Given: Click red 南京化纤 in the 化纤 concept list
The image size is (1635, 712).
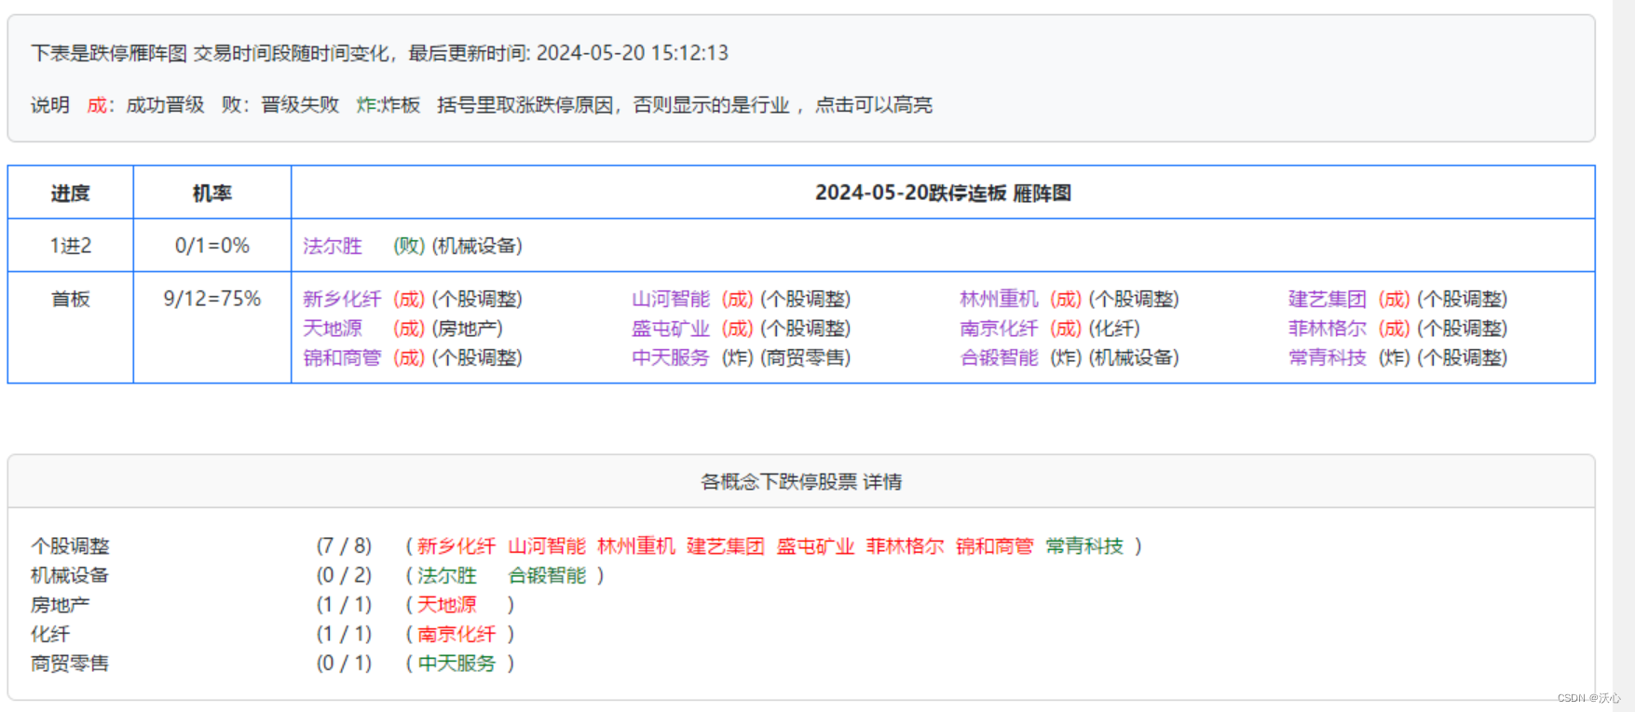Looking at the screenshot, I should pos(456,635).
